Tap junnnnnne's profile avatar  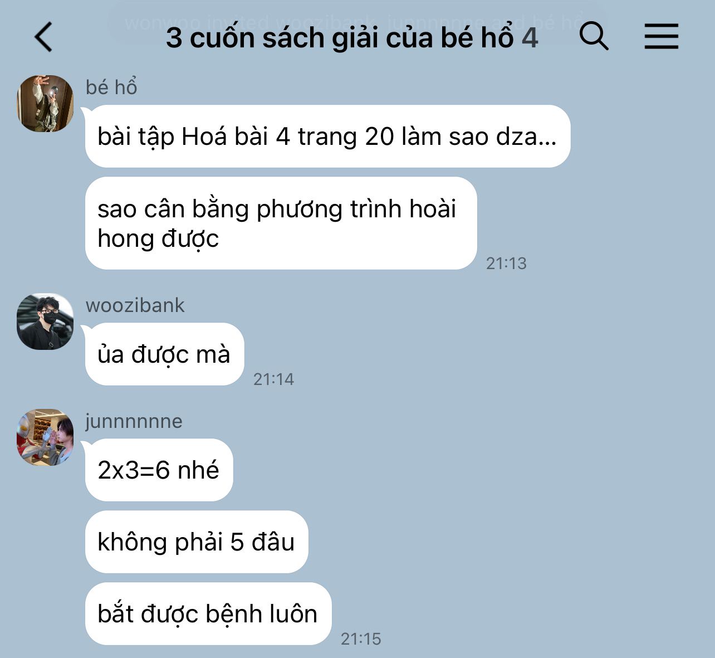(45, 437)
